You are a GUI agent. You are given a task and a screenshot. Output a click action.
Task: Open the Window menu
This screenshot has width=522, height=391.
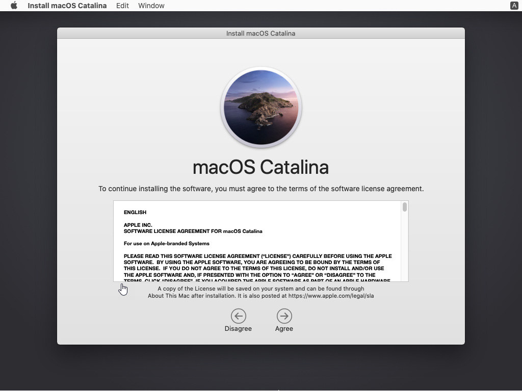(x=151, y=6)
